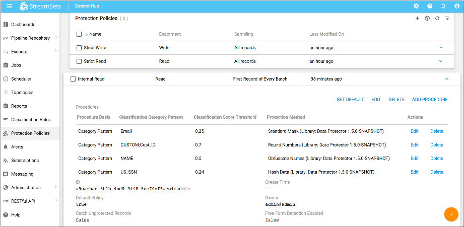Click the ADD PROCEDURE link
464x227 pixels.
pyautogui.click(x=430, y=100)
